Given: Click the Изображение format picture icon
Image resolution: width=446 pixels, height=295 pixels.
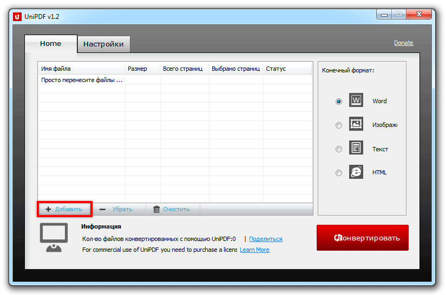Looking at the screenshot, I should [356, 124].
